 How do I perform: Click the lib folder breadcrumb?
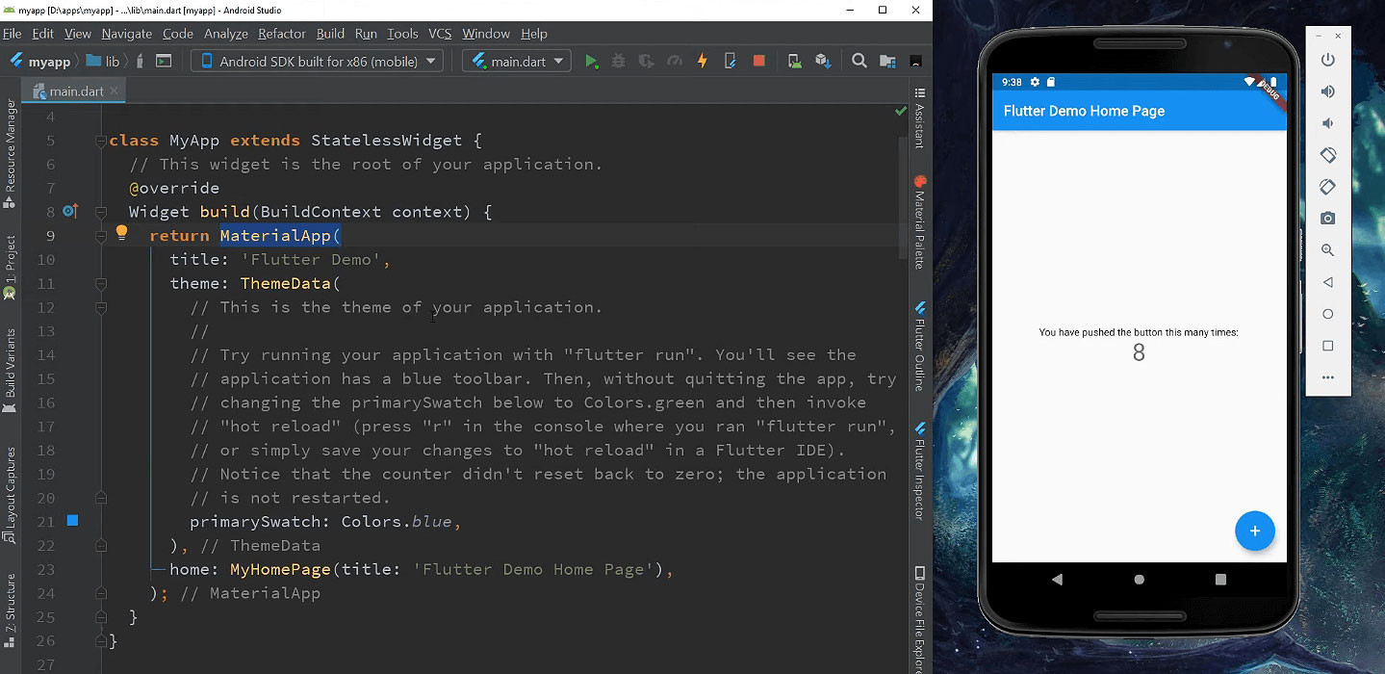coord(103,61)
